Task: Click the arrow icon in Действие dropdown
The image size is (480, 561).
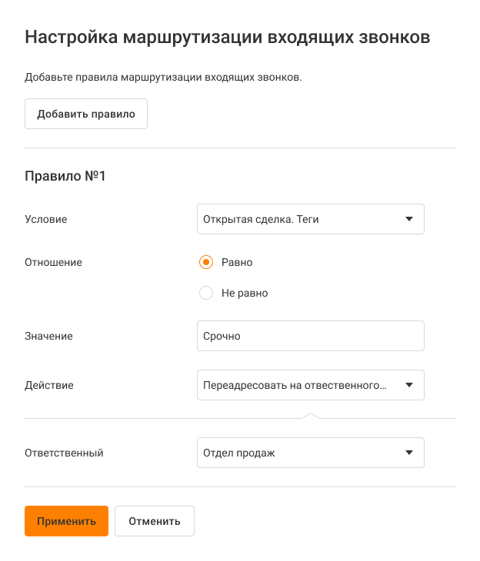Action: point(409,385)
